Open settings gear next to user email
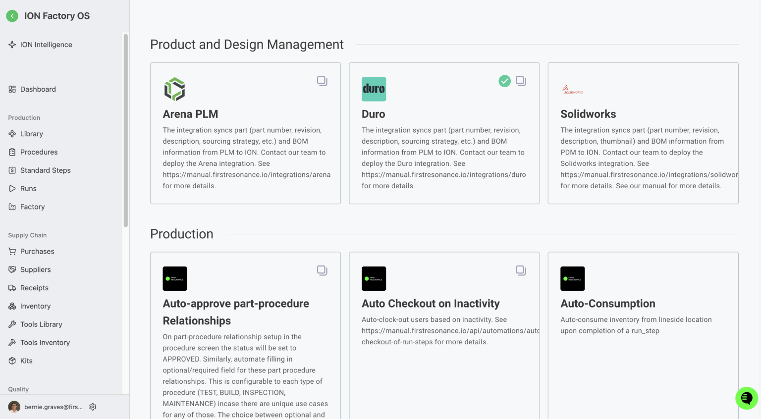 93,407
